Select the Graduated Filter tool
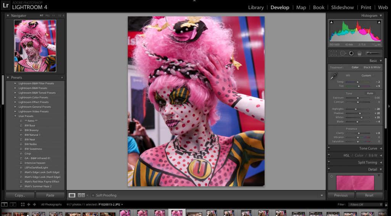This screenshot has height=216, width=391. (x=359, y=53)
